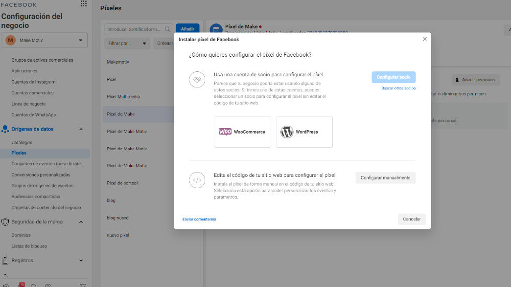Click the Registros clipboard icon
The height and width of the screenshot is (287, 511).
coord(5,261)
